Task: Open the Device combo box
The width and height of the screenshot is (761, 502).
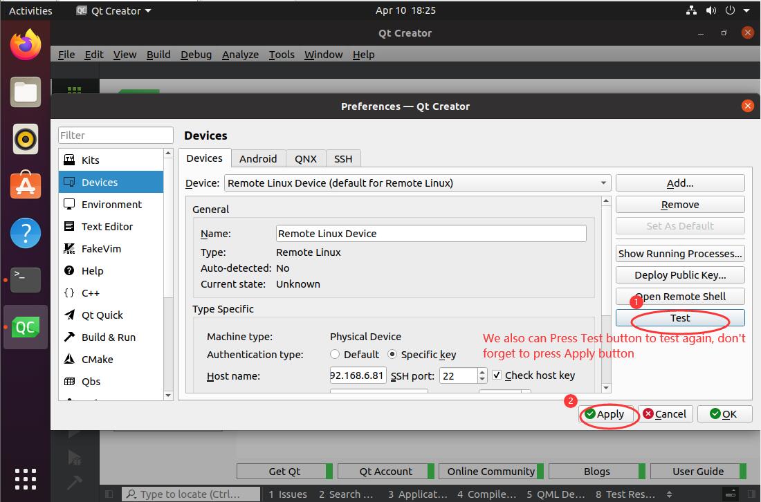Action: (417, 183)
